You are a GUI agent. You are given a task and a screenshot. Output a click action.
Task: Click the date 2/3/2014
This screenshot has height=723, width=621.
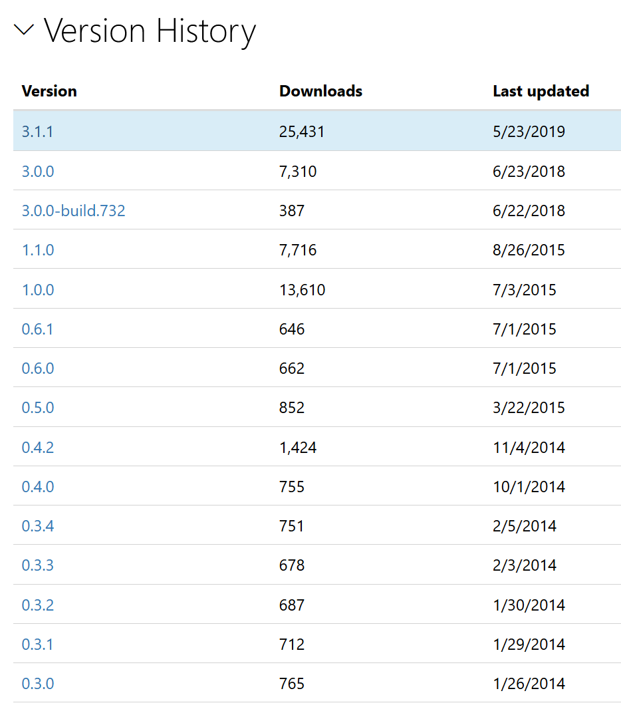point(525,565)
